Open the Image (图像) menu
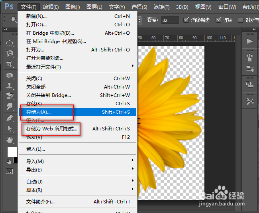This screenshot has height=213, width=259. pyautogui.click(x=73, y=7)
